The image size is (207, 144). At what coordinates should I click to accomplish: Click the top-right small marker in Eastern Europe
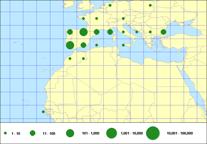pos(150,5)
